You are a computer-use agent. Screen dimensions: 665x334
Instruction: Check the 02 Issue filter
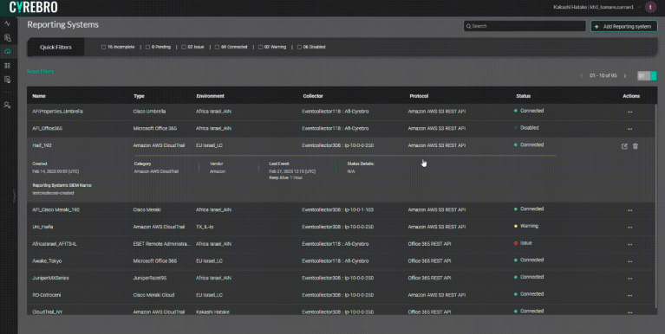(x=184, y=47)
